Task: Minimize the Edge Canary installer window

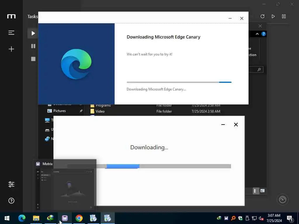Action: [230, 18]
